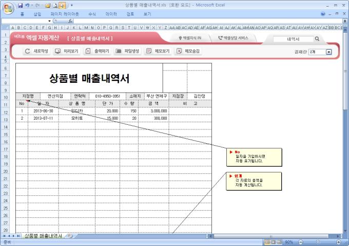Select the date cell 2013-07-11
349x246 pixels.
43,118
